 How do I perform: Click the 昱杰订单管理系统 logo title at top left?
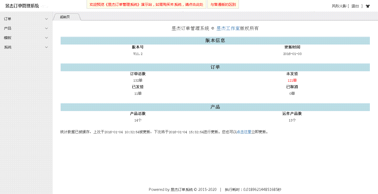pyautogui.click(x=22, y=6)
